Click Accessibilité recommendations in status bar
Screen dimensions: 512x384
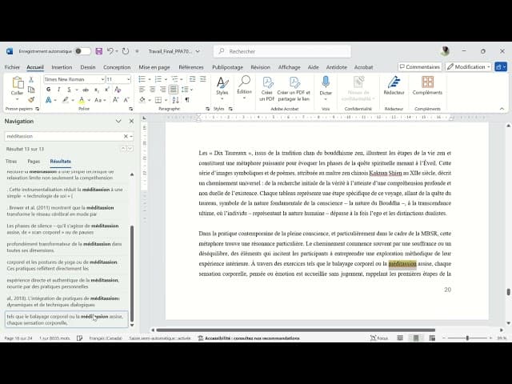pyautogui.click(x=242, y=338)
